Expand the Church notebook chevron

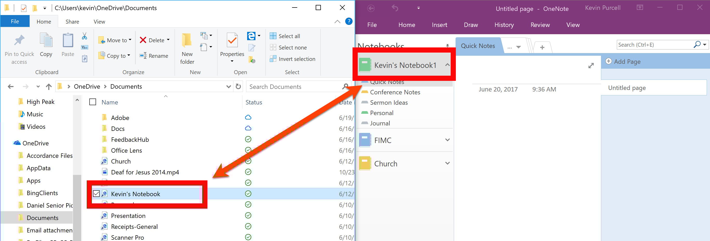coord(447,163)
